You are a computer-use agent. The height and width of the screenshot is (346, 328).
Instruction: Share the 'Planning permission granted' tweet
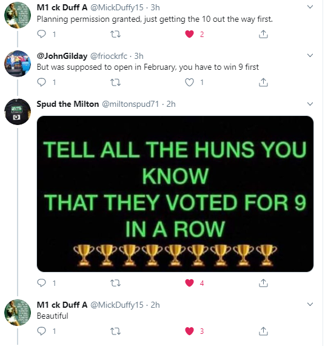[263, 34]
